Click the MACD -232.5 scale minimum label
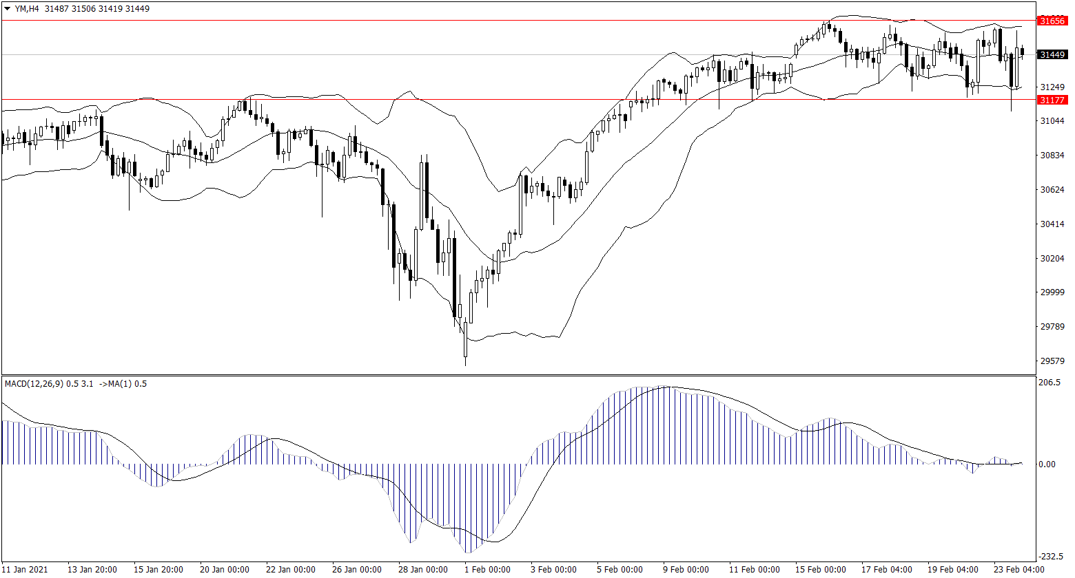 click(1049, 556)
